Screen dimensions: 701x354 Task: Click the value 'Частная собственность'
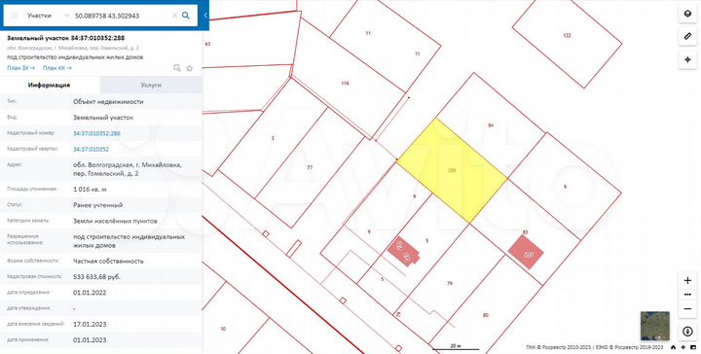pyautogui.click(x=108, y=262)
